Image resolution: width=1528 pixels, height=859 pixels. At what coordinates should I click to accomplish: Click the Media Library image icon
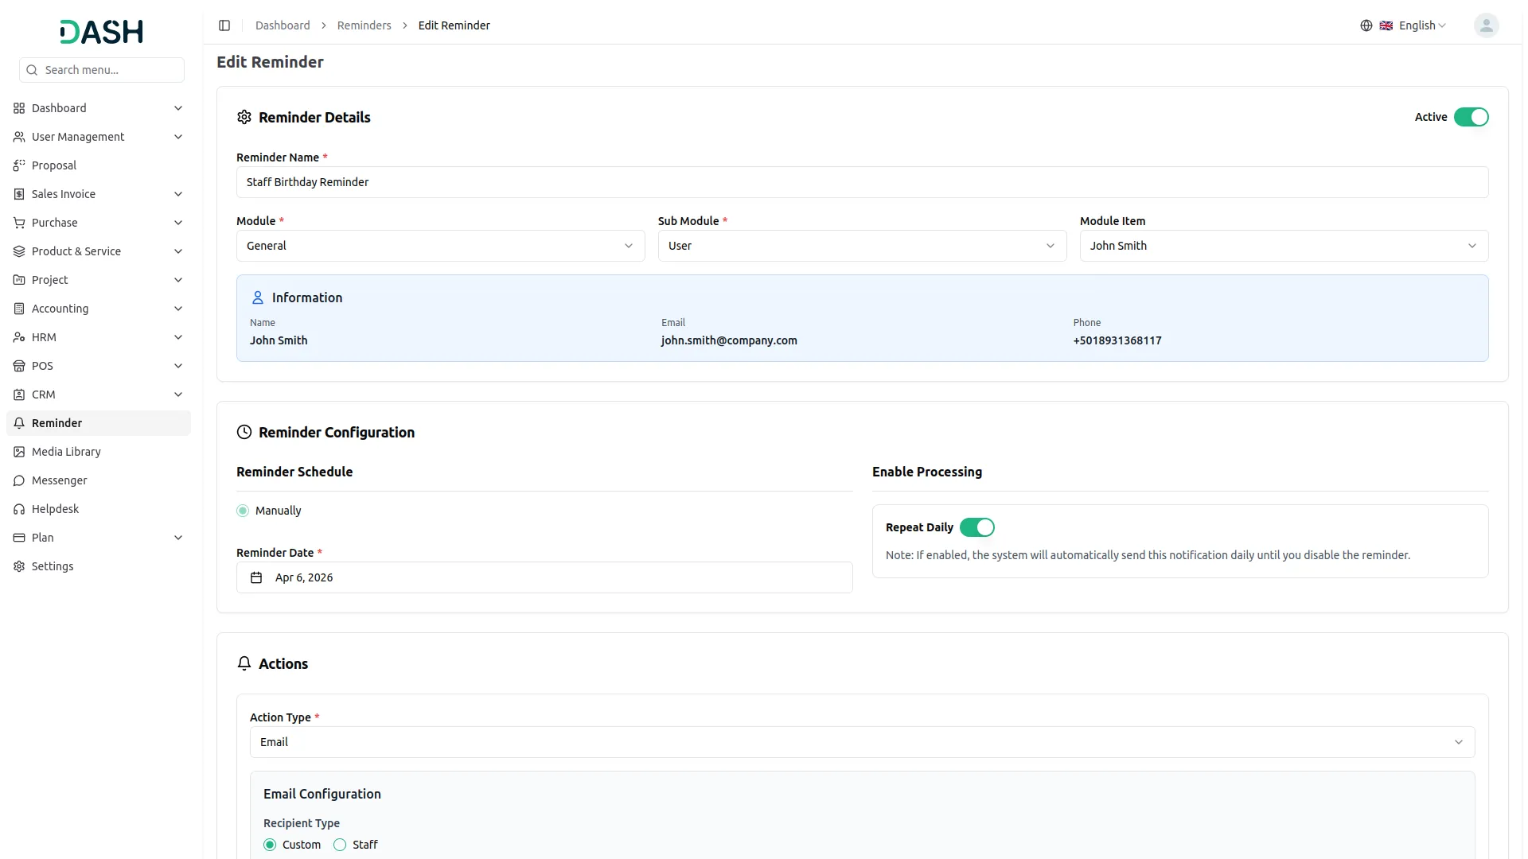tap(19, 452)
